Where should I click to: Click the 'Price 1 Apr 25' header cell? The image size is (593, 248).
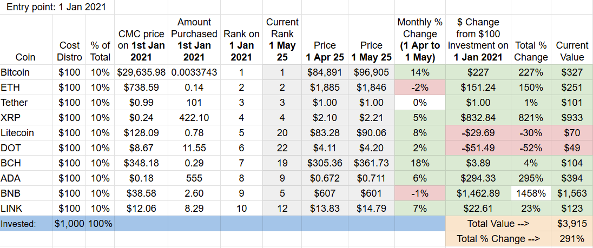pyautogui.click(x=325, y=39)
